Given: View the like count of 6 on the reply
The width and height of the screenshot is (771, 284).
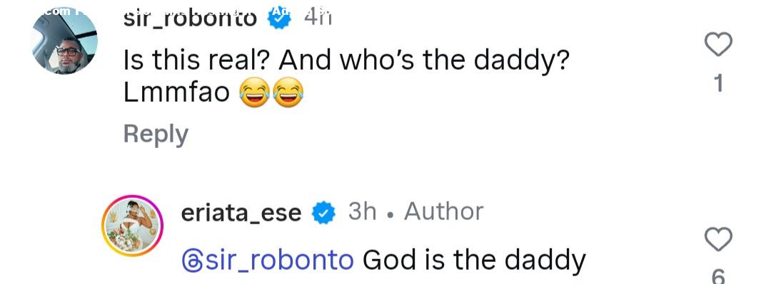Looking at the screenshot, I should coord(718,277).
